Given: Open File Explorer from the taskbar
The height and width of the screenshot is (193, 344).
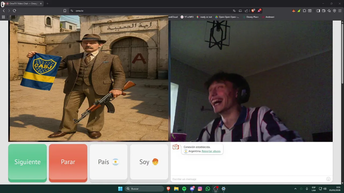Looking at the screenshot, I should pos(176,189).
